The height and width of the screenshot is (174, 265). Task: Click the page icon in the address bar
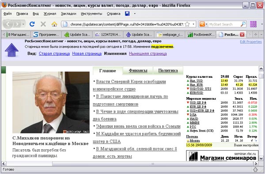pyautogui.click(x=65, y=24)
